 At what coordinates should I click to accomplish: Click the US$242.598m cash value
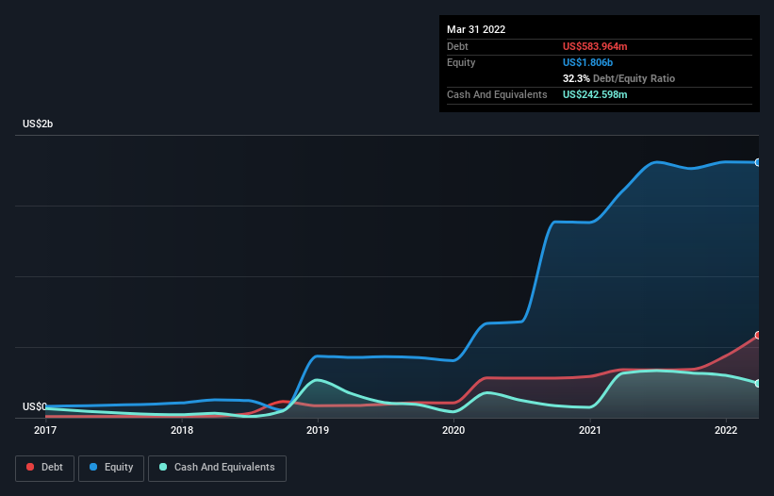(x=595, y=94)
